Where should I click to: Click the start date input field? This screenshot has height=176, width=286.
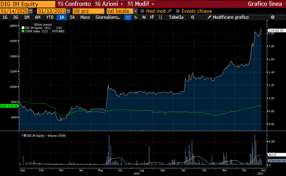(14, 11)
